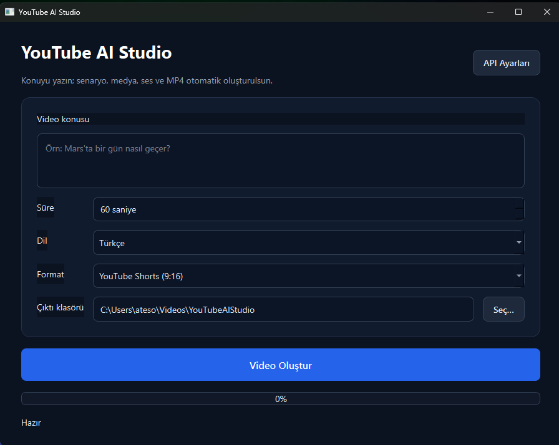The width and height of the screenshot is (559, 445).
Task: Focus the Video konusu topic text area
Action: coord(281,161)
